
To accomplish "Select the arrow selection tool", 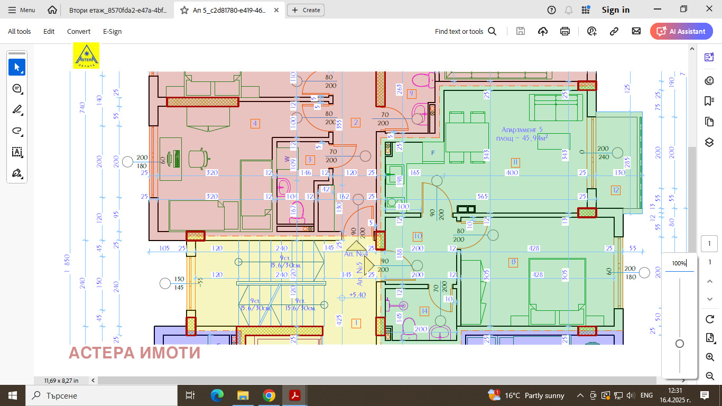I will click(17, 67).
